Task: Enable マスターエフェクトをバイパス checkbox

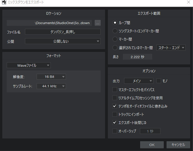Action: pyautogui.click(x=115, y=90)
